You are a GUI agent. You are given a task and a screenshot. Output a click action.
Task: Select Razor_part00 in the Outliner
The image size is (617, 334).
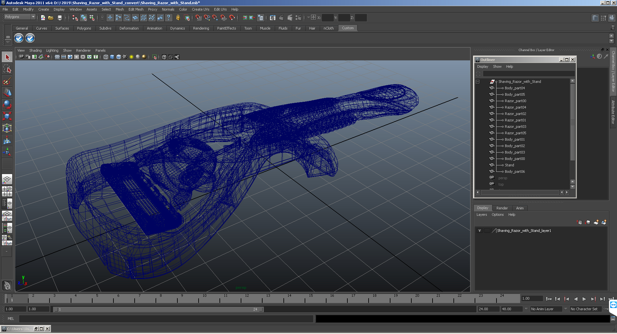click(515, 101)
